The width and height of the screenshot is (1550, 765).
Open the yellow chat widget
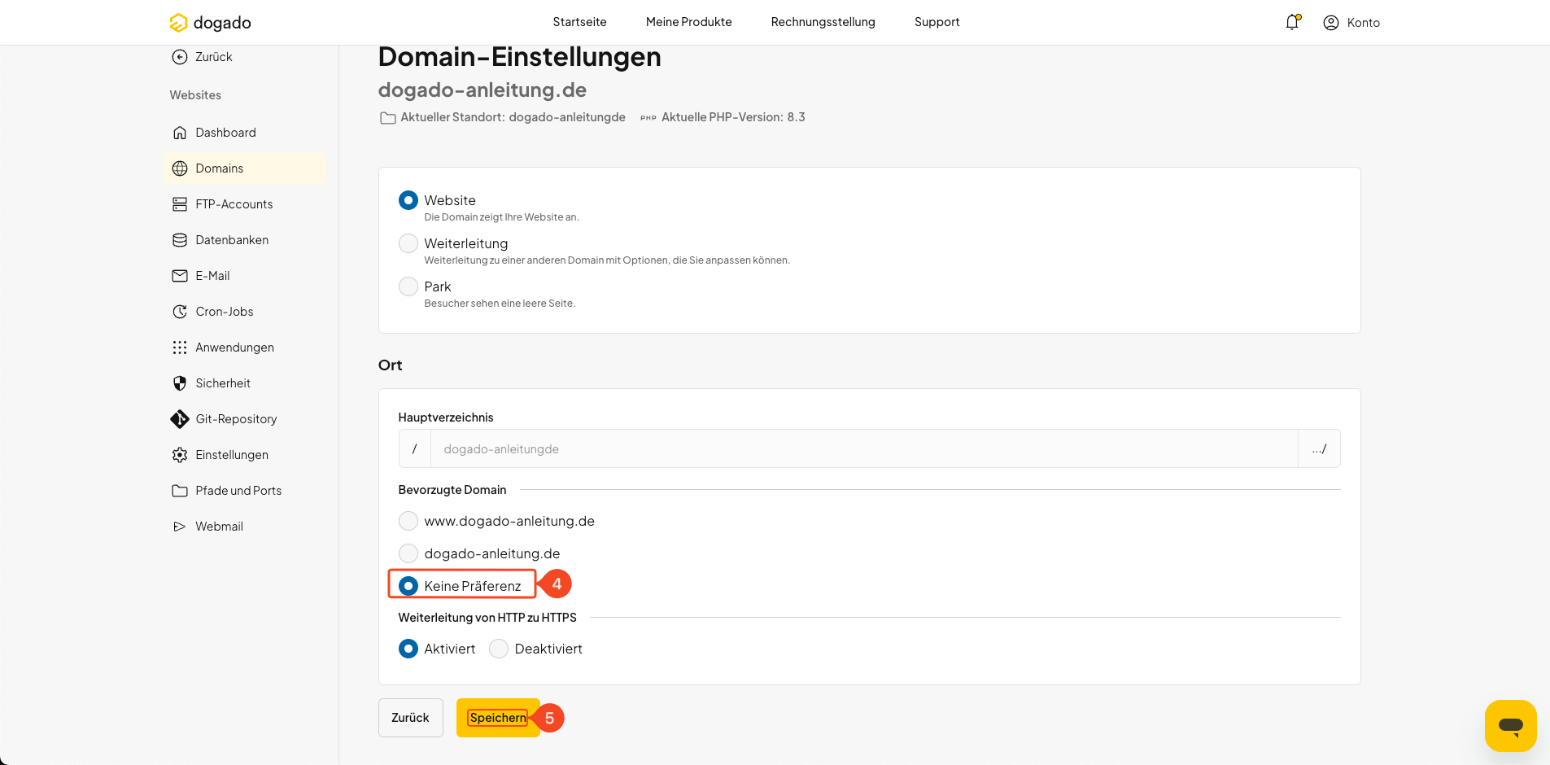pyautogui.click(x=1510, y=726)
